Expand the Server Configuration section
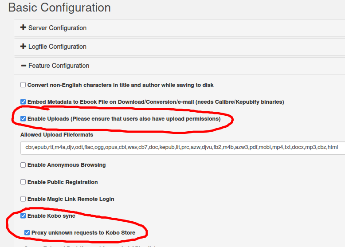 coord(57,28)
